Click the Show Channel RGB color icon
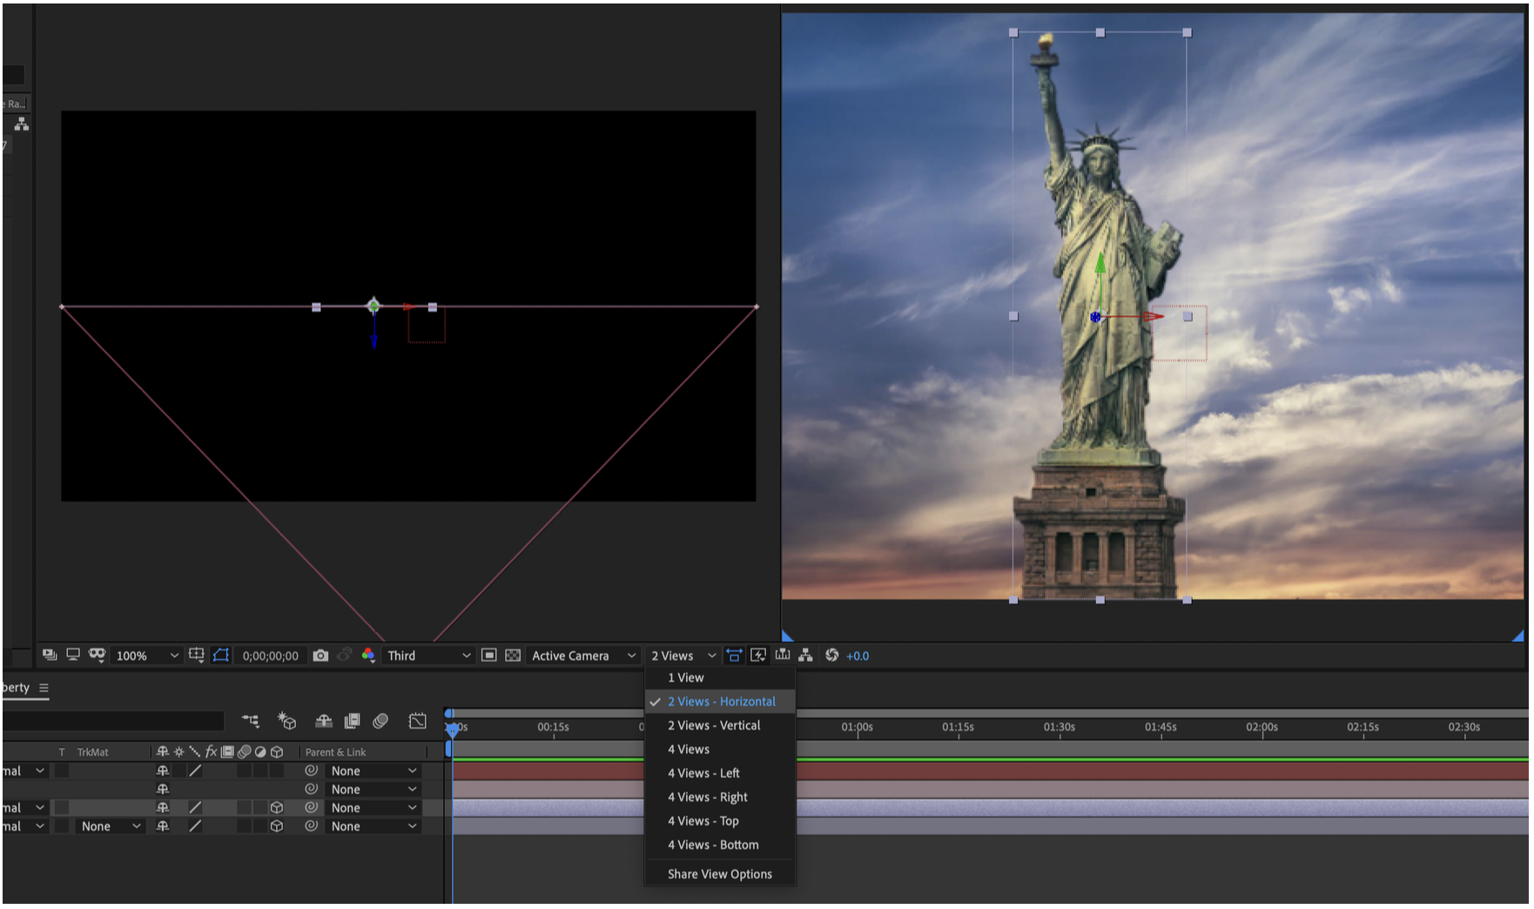The width and height of the screenshot is (1534, 909). (368, 656)
